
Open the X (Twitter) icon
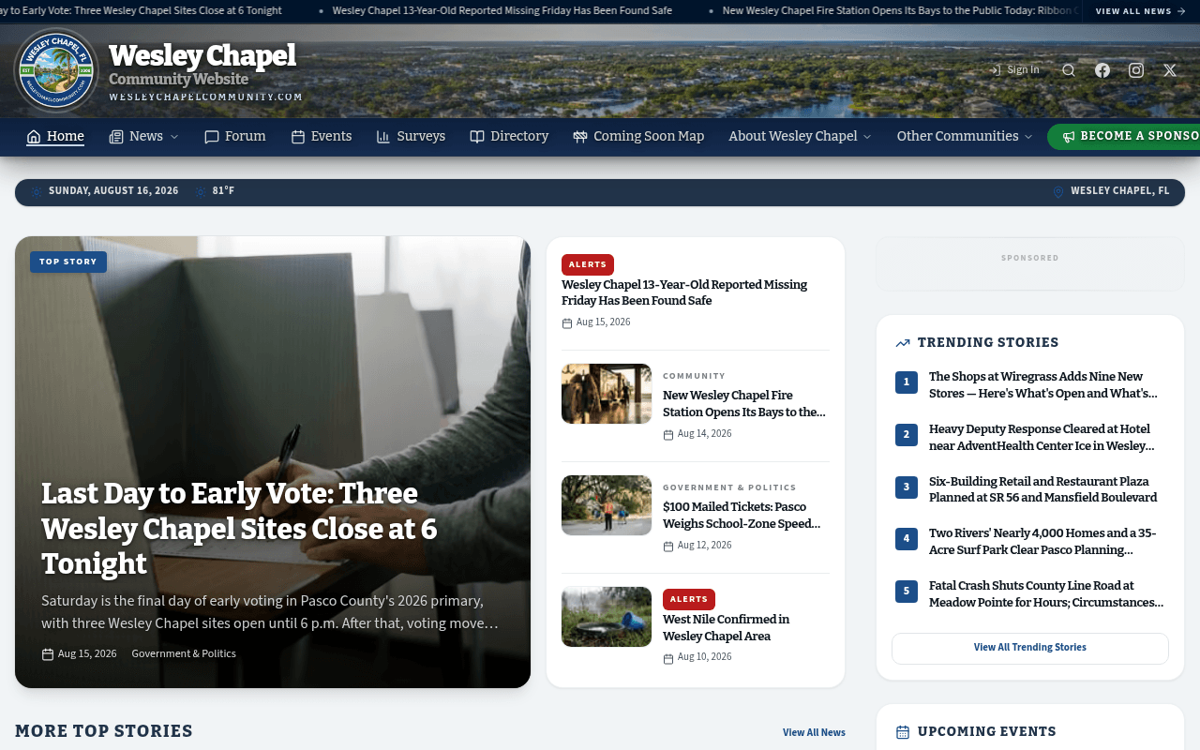point(1170,70)
